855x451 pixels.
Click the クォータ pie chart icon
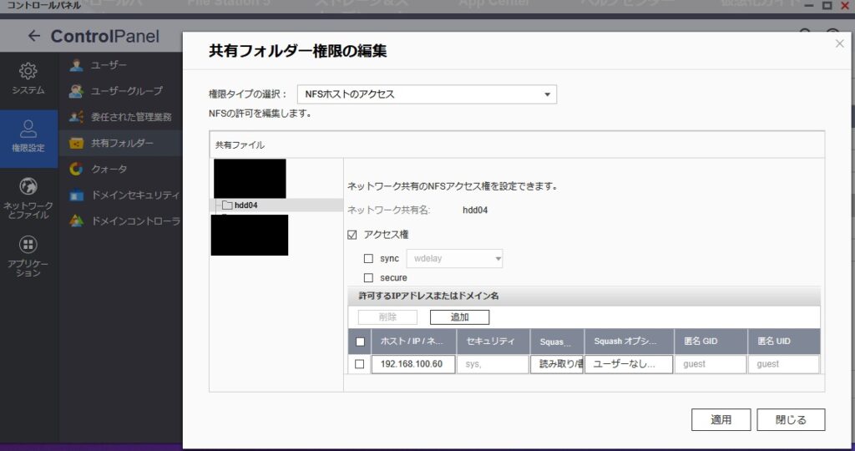point(76,169)
